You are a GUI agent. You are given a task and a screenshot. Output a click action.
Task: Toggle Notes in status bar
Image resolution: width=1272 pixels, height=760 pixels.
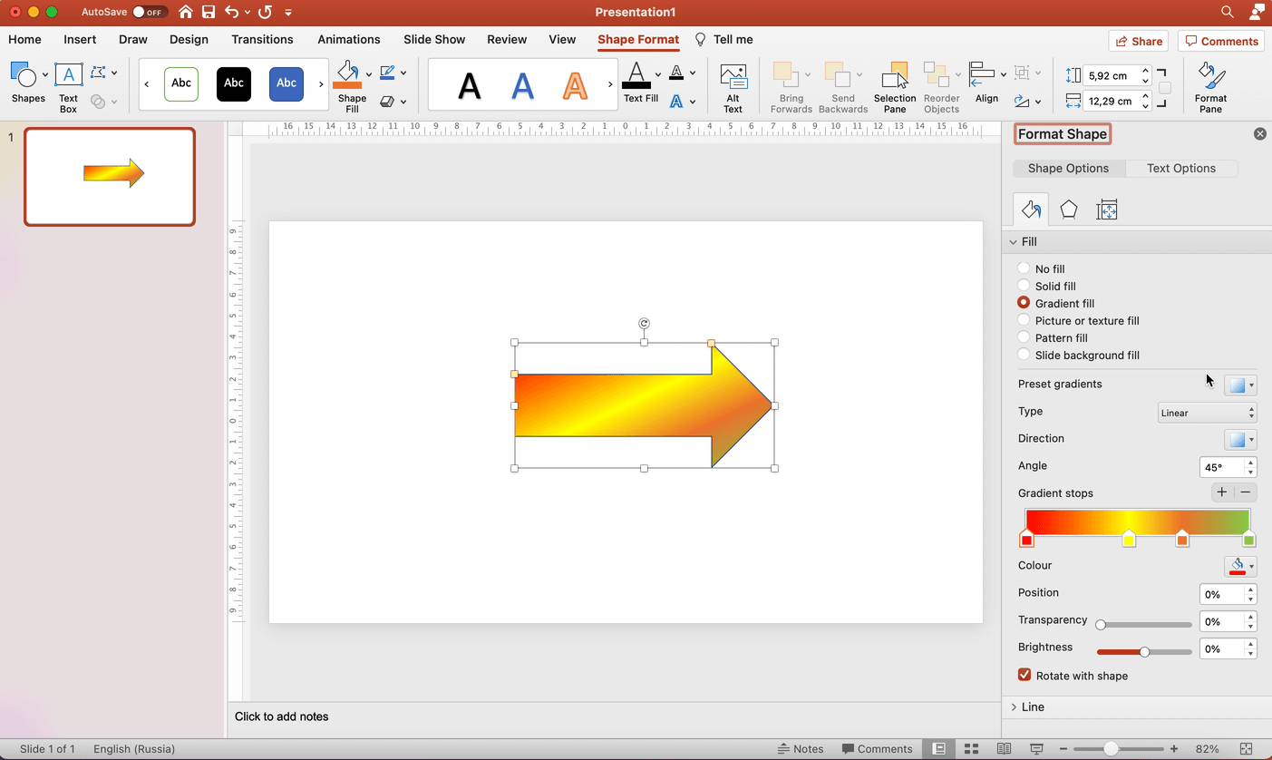pyautogui.click(x=801, y=749)
